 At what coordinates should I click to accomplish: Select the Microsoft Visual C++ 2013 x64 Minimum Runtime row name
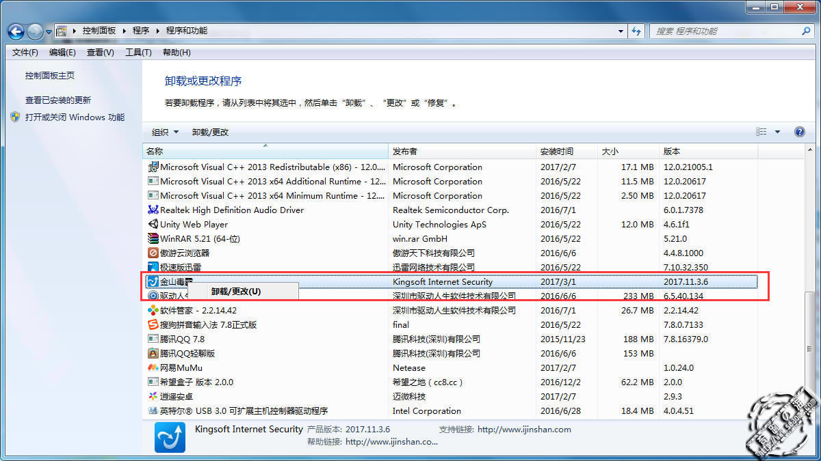coord(272,195)
